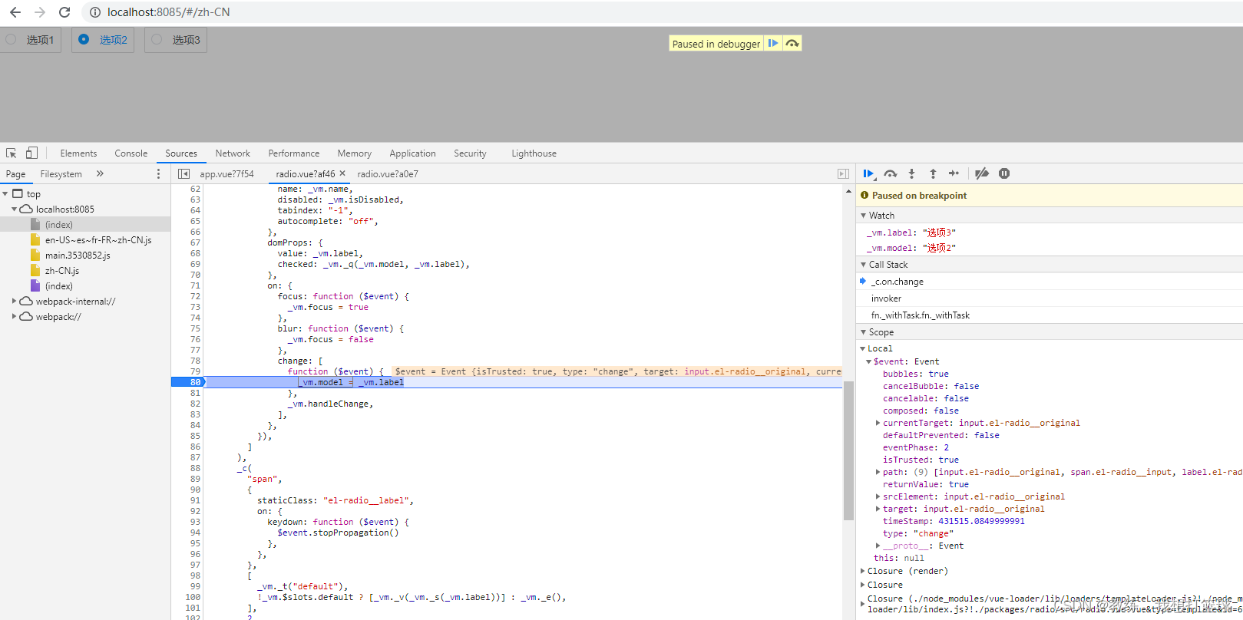Click the code editor vertical scrollbar
The height and width of the screenshot is (620, 1243).
[848, 450]
